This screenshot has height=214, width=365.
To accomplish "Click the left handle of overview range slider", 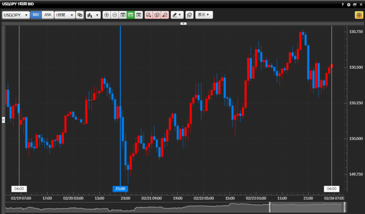I will tap(270, 207).
